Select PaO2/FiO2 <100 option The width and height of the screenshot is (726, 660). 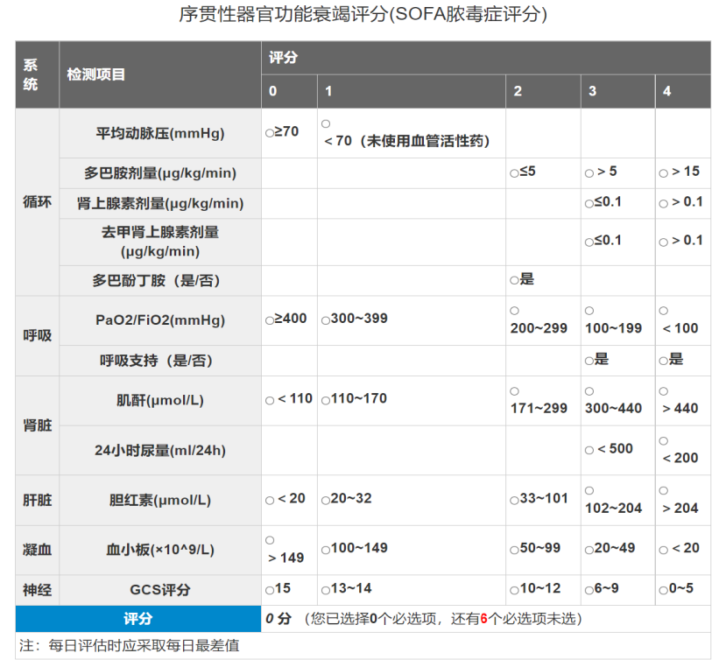tap(664, 311)
